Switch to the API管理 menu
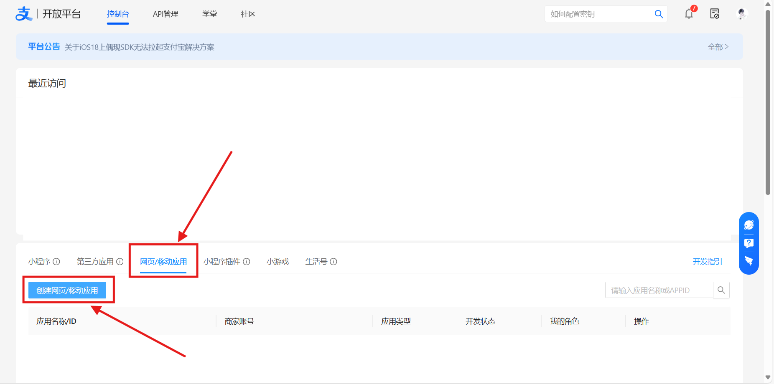This screenshot has height=384, width=774. pyautogui.click(x=165, y=14)
